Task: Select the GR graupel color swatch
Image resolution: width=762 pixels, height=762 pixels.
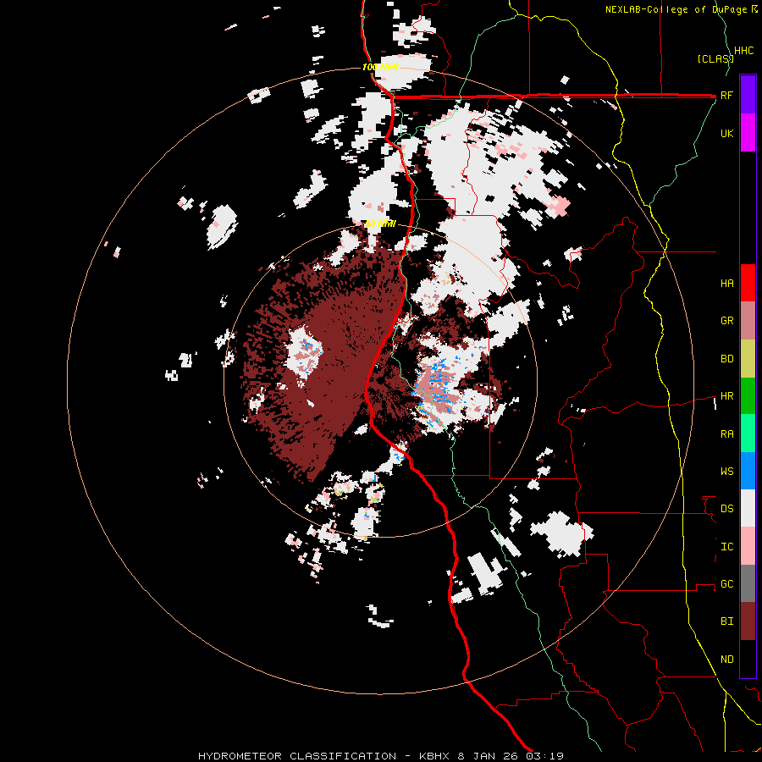Action: [748, 321]
